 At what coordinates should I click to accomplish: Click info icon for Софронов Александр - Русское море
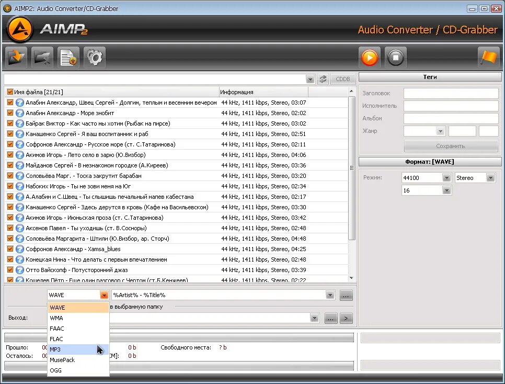pyautogui.click(x=20, y=144)
